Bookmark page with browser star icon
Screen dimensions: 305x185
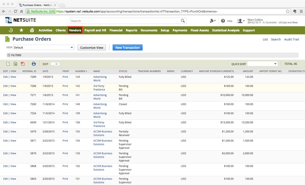coord(288,11)
